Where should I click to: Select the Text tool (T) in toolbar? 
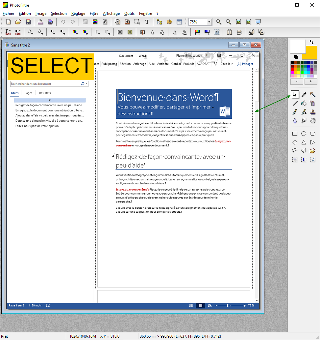[x=147, y=22]
